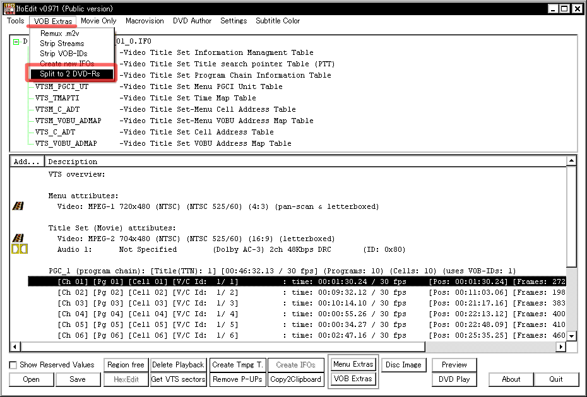Click the Create IFOs button

point(296,364)
